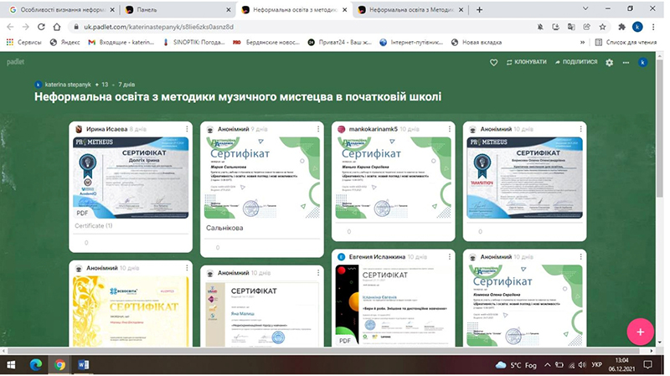Image resolution: width=670 pixels, height=376 pixels.
Task: Bookmark this page with the star icon
Action: (x=602, y=27)
